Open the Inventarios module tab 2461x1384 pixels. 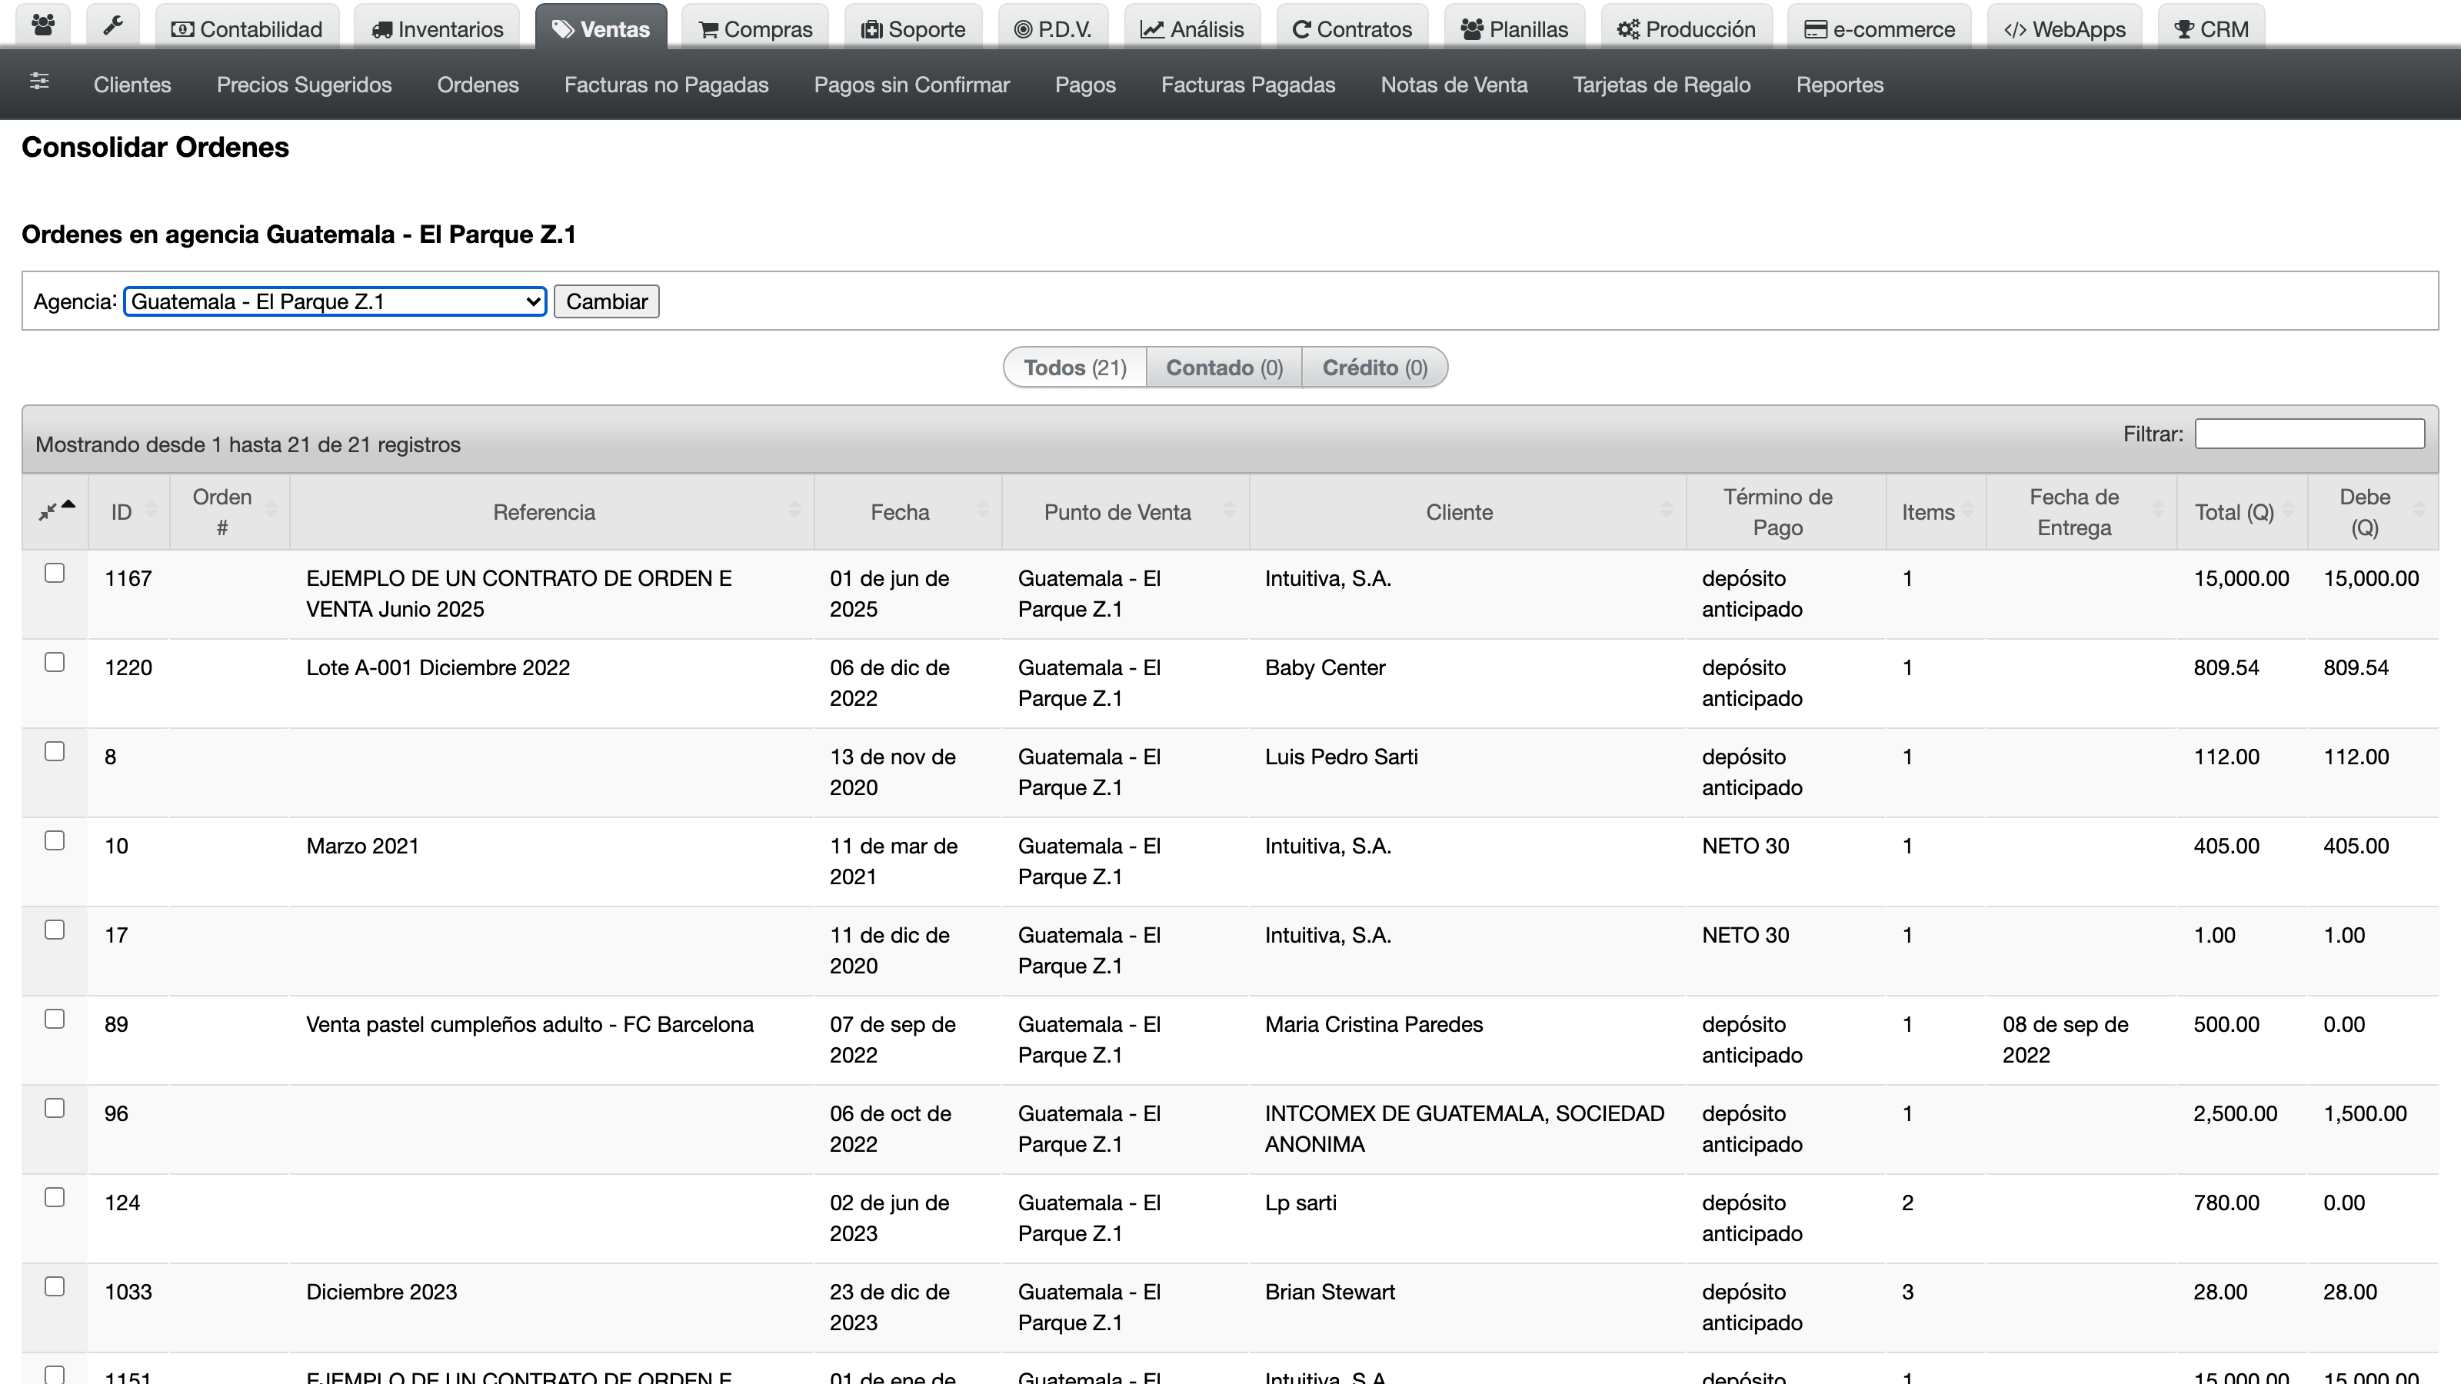[x=437, y=28]
